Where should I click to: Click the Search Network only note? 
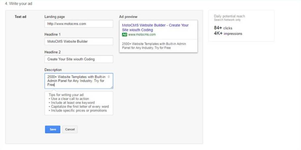(x=227, y=20)
